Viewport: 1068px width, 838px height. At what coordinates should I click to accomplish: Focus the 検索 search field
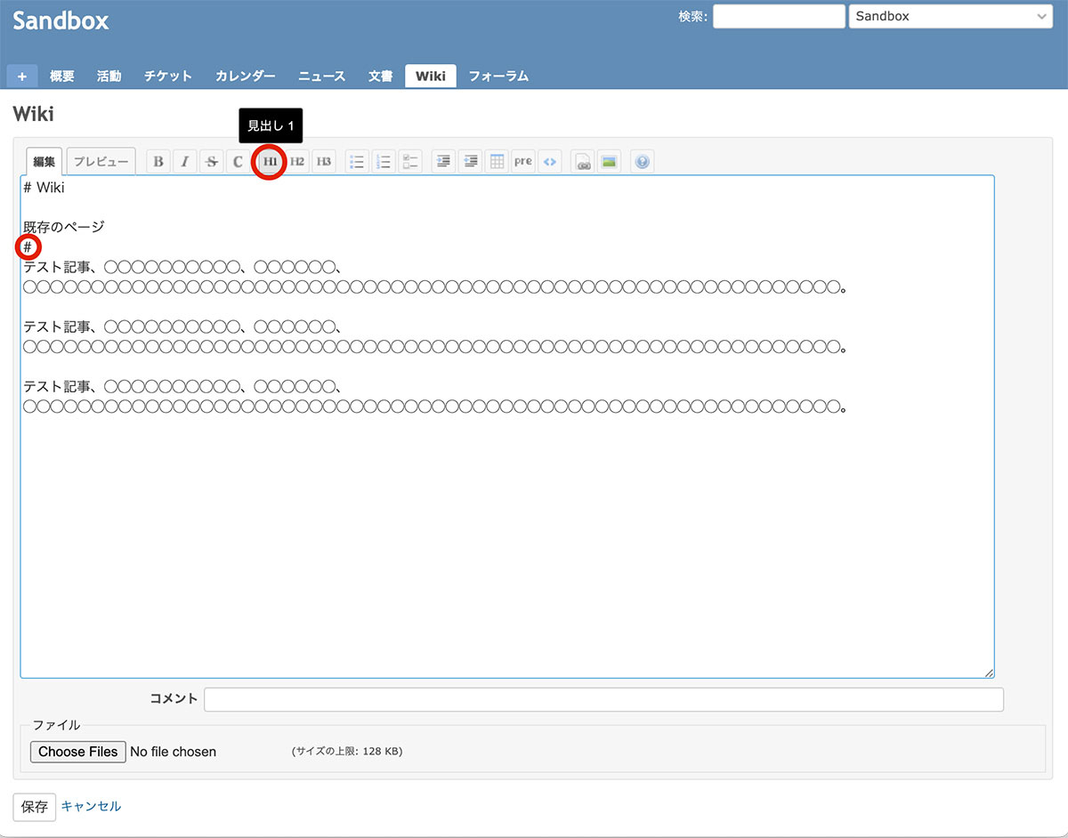(779, 16)
